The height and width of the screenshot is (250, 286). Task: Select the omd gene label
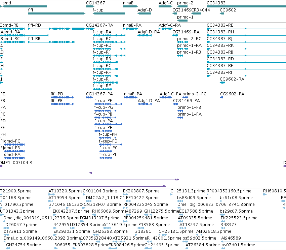point(7,3)
